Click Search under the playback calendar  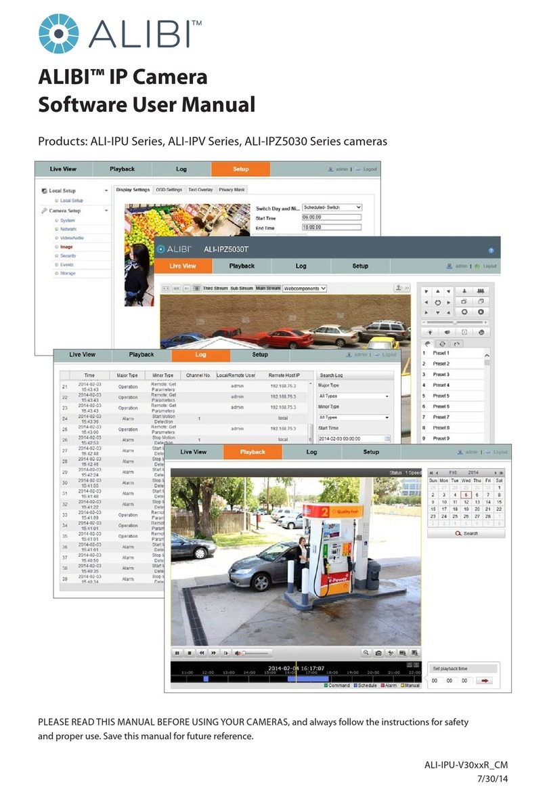point(466,534)
